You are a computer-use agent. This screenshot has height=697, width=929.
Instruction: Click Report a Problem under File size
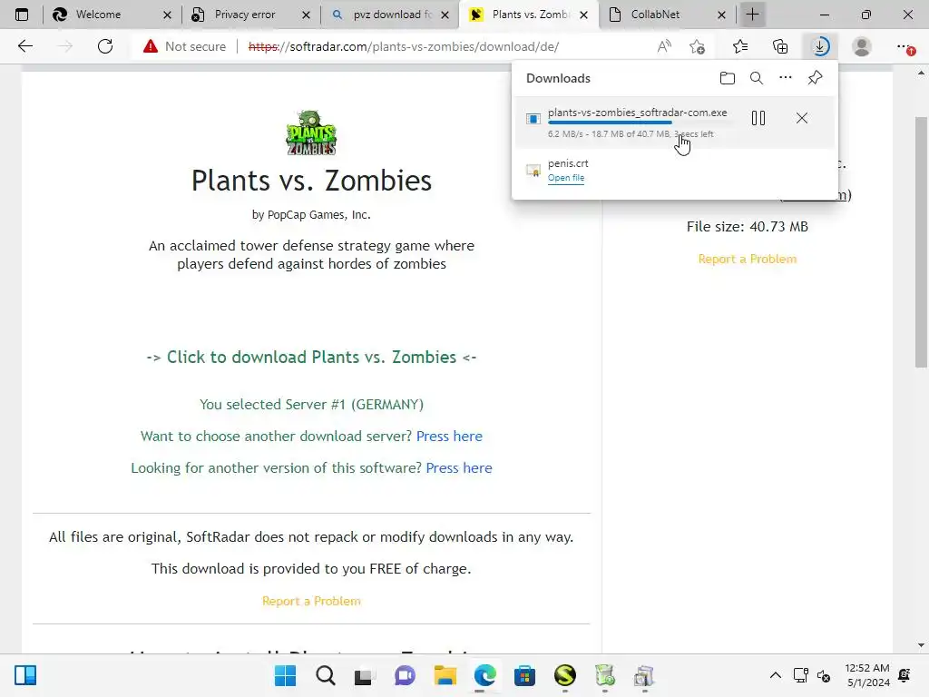pyautogui.click(x=748, y=259)
